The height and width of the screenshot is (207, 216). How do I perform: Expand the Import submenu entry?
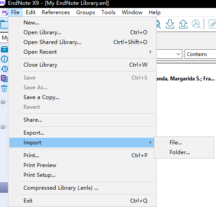click(x=82, y=143)
